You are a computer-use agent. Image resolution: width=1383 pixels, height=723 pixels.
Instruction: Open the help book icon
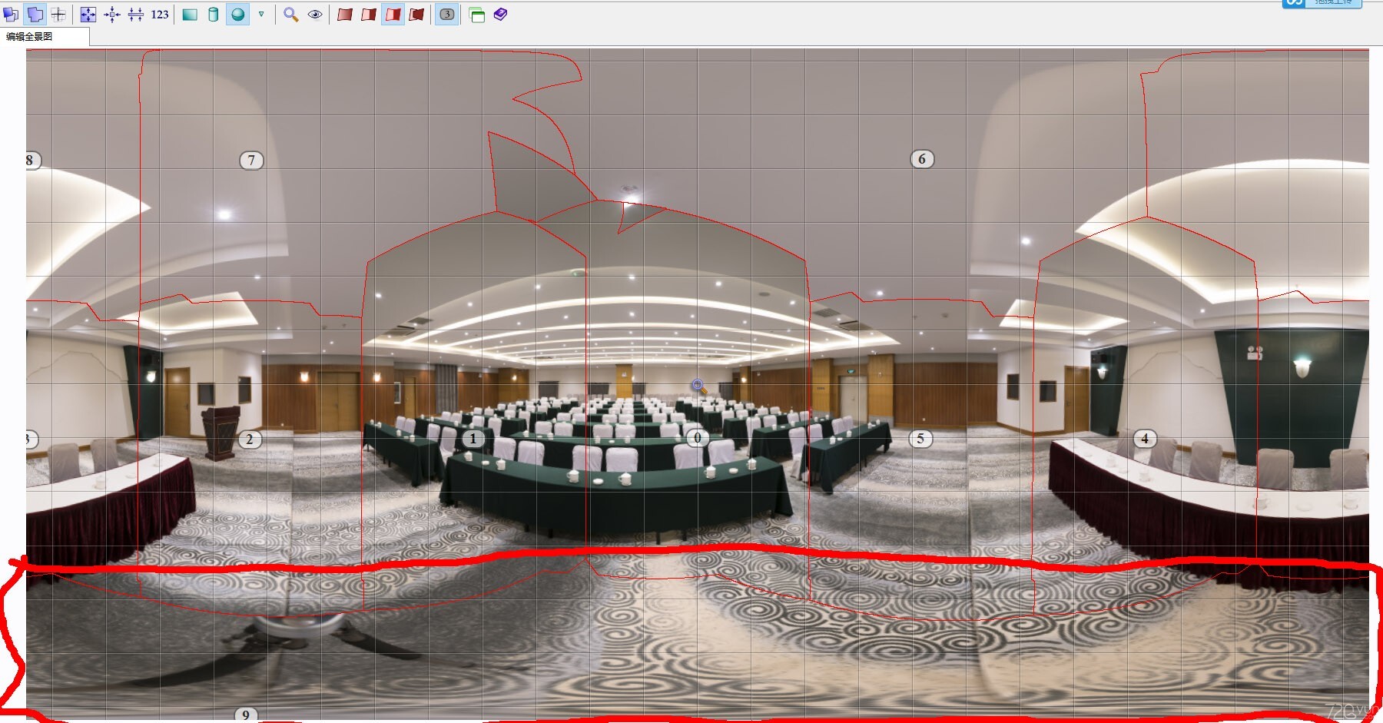(501, 15)
